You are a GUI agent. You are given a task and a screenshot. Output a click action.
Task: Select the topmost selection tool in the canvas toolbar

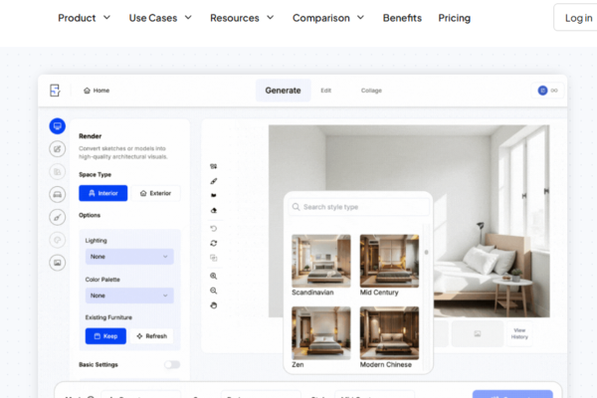tap(213, 166)
